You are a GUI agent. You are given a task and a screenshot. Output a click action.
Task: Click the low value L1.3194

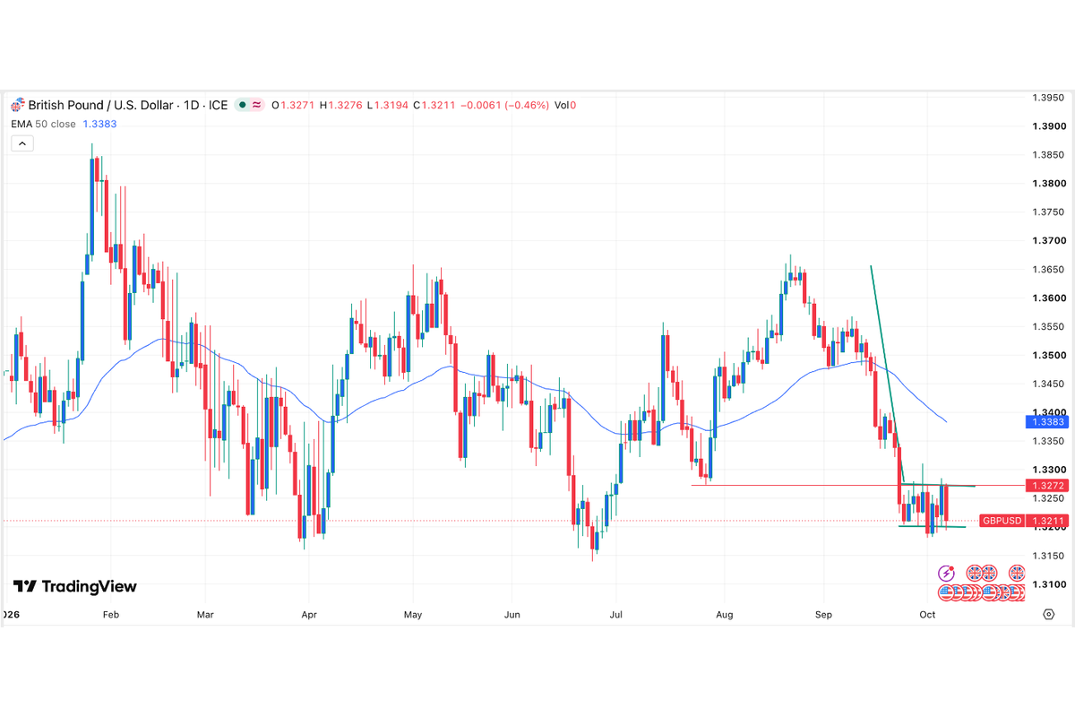[x=388, y=105]
